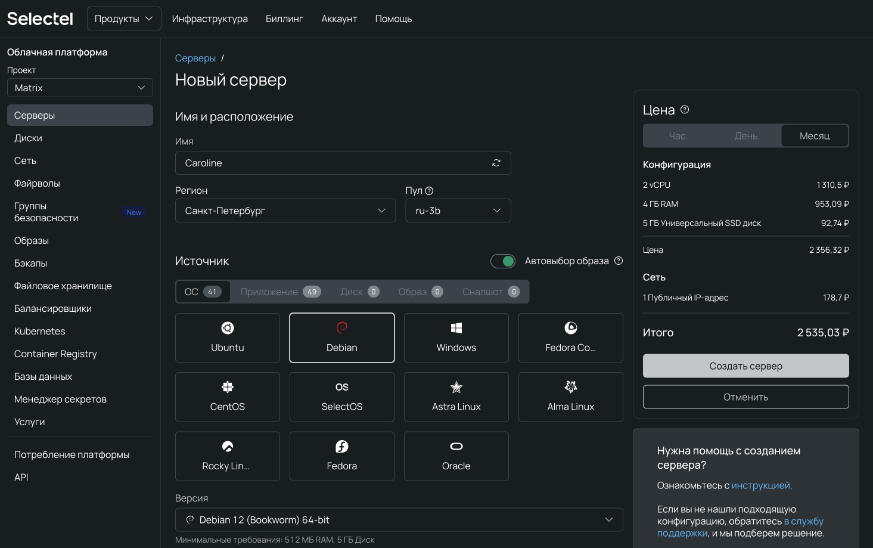
Task: Choose the Alma Linux tile
Action: [571, 397]
